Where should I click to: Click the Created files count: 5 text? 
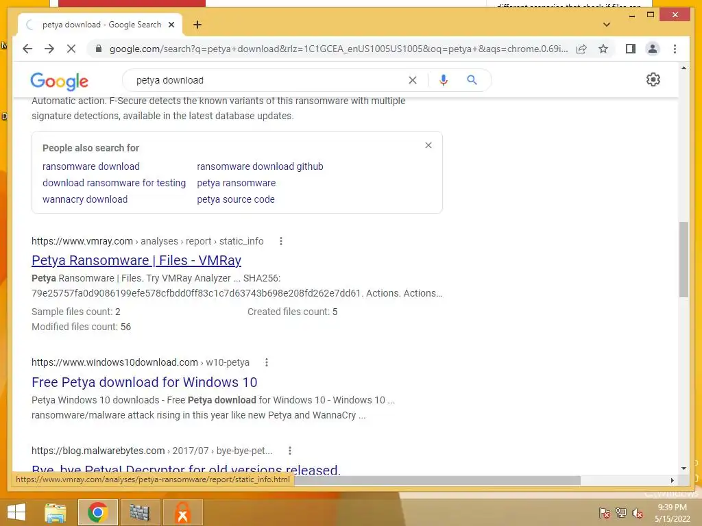(x=292, y=312)
